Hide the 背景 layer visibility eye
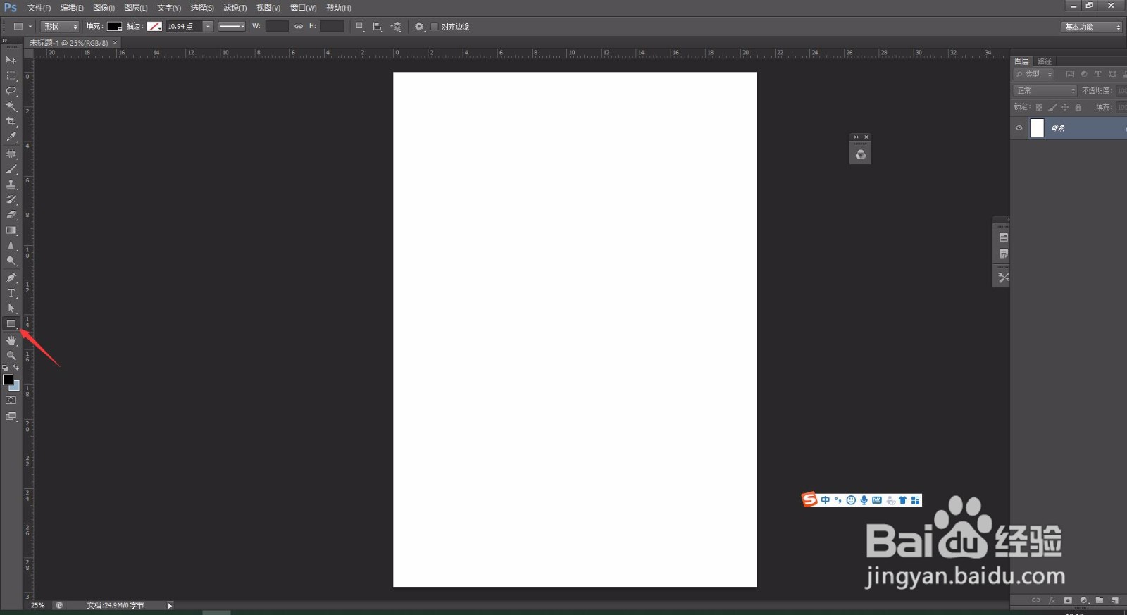Screen dimensions: 1127x615 (1019, 128)
